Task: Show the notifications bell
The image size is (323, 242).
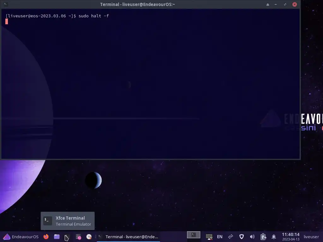Action: coord(274,237)
